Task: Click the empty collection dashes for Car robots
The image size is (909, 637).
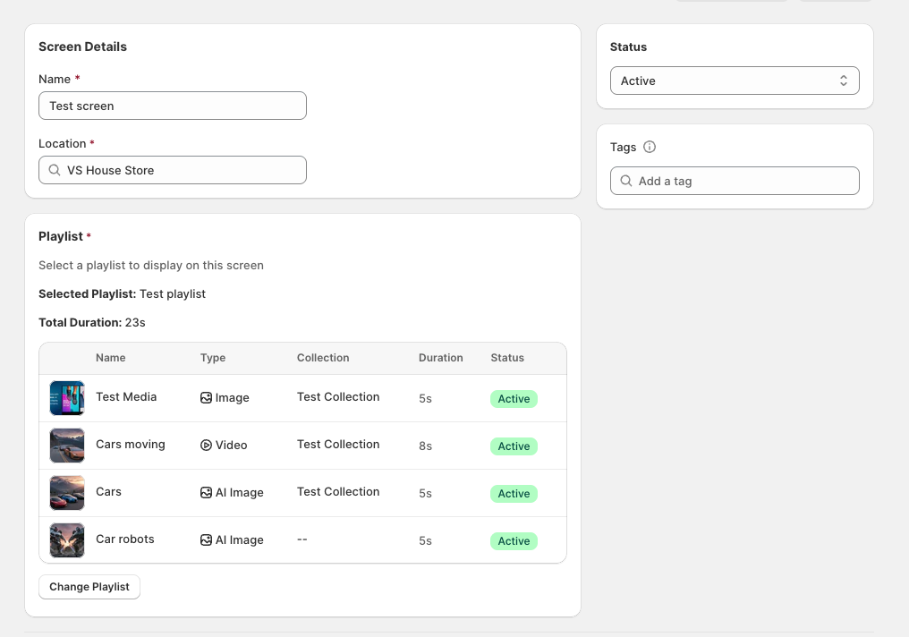Action: 302,539
